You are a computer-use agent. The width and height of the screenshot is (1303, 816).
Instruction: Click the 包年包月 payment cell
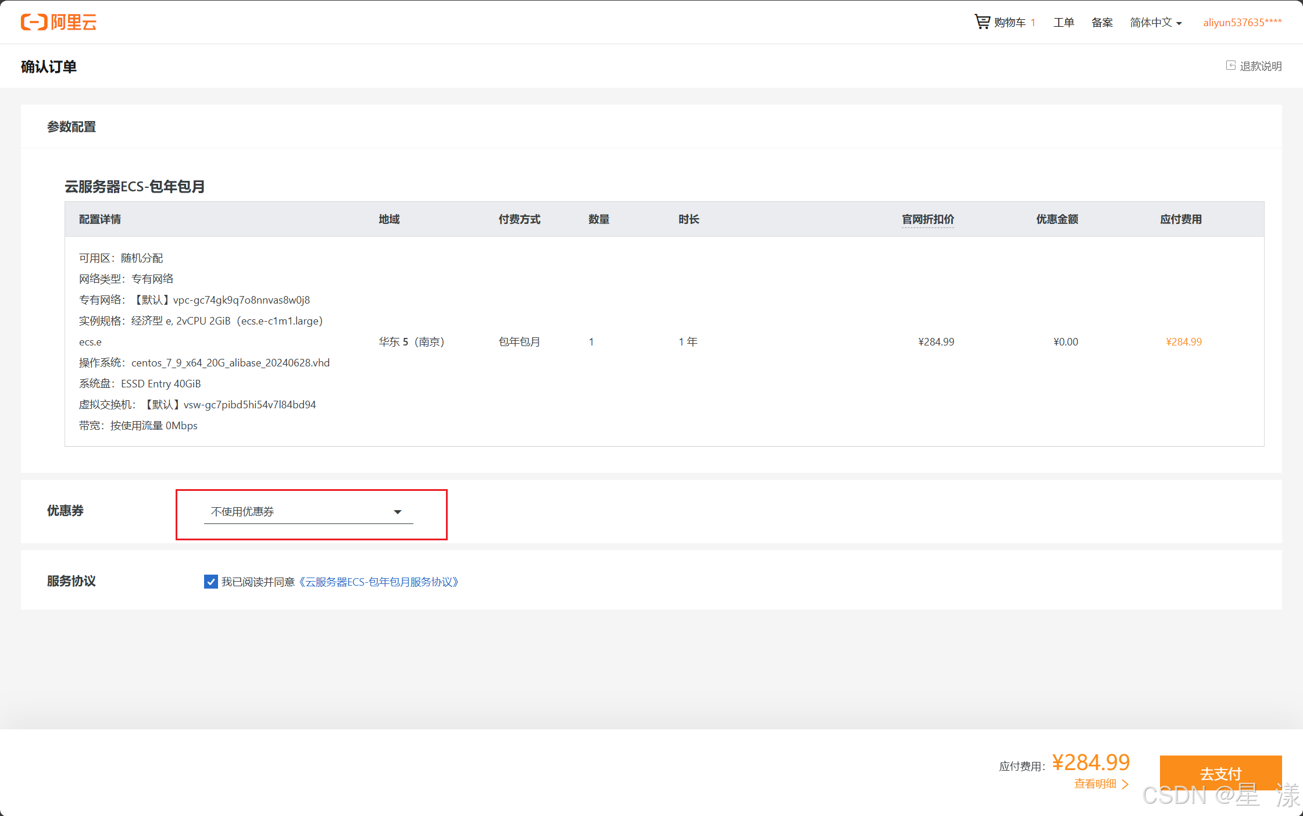[x=519, y=341]
